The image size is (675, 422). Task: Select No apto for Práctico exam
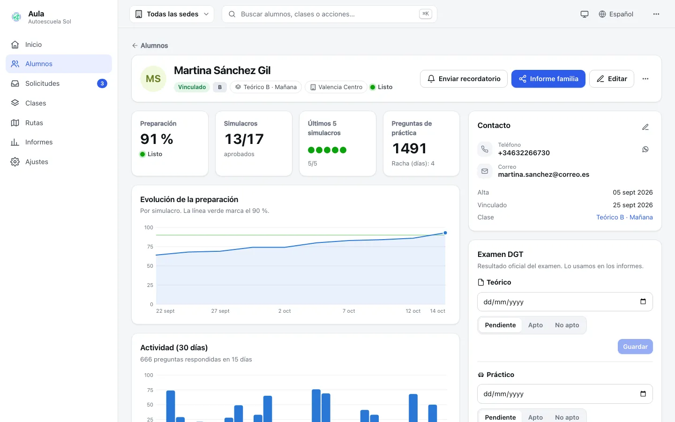(567, 417)
